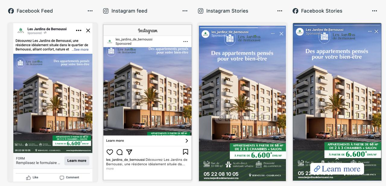Open Facebook Feed options ellipsis menu
The height and width of the screenshot is (186, 386).
90,11
